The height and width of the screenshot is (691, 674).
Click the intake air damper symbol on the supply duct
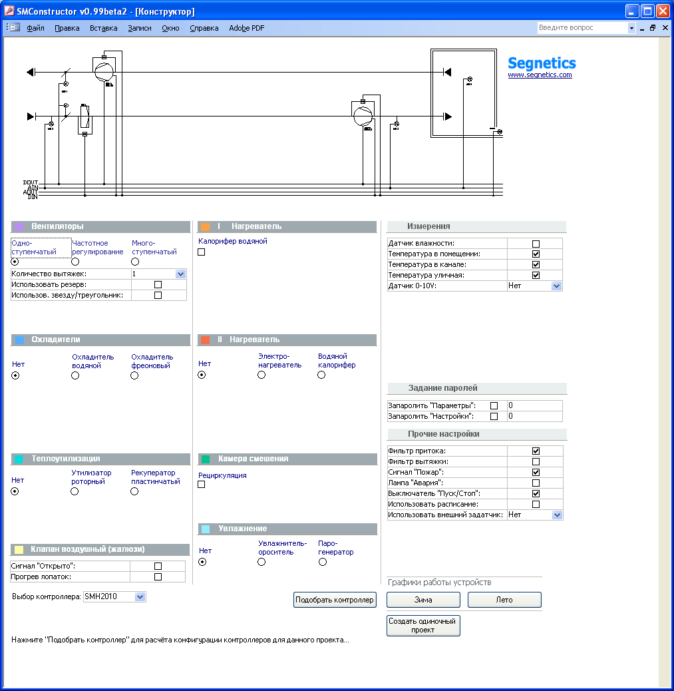pos(66,116)
